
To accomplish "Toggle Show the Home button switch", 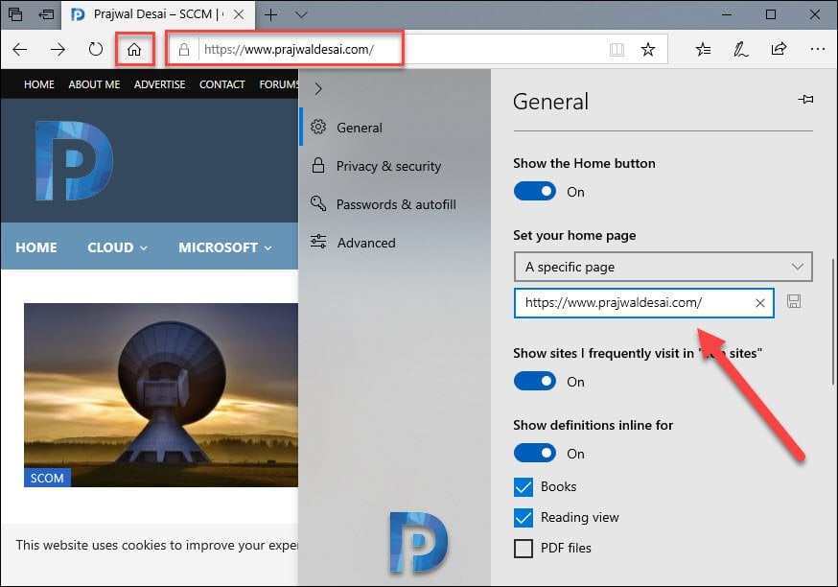I will [534, 192].
